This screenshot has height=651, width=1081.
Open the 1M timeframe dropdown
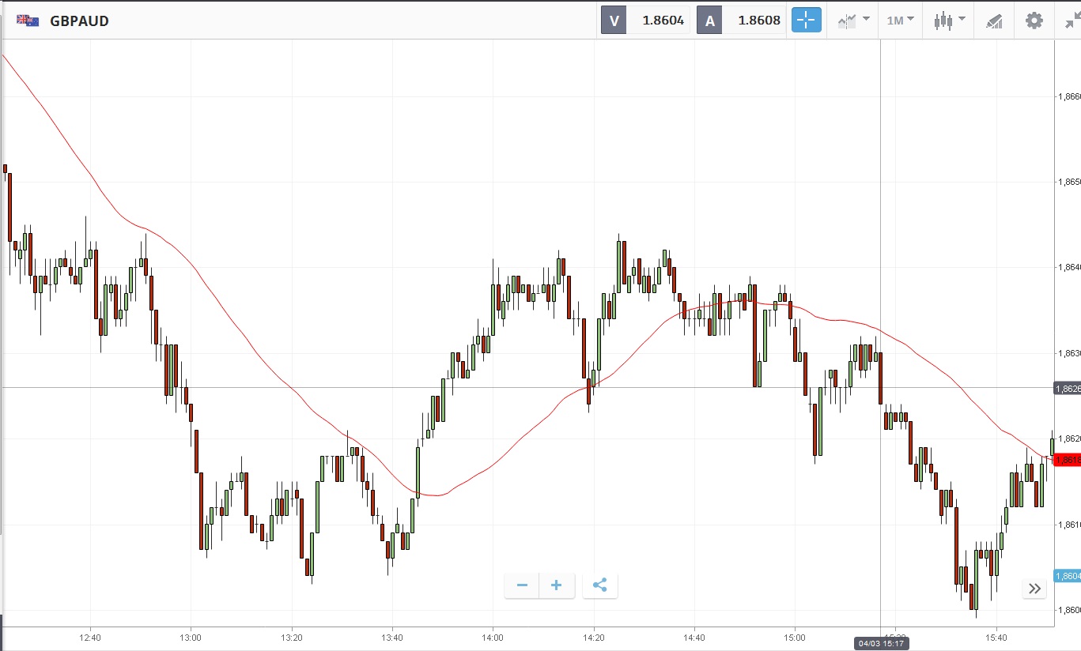[900, 21]
